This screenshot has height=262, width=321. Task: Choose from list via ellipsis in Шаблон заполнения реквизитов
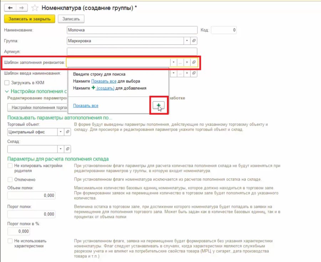point(180,62)
